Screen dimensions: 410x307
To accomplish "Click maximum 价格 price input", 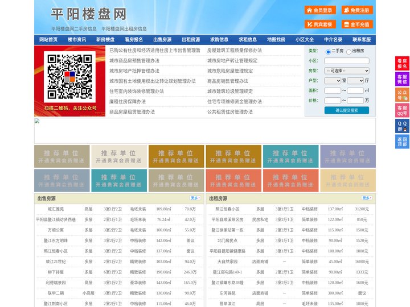I will 355,101.
